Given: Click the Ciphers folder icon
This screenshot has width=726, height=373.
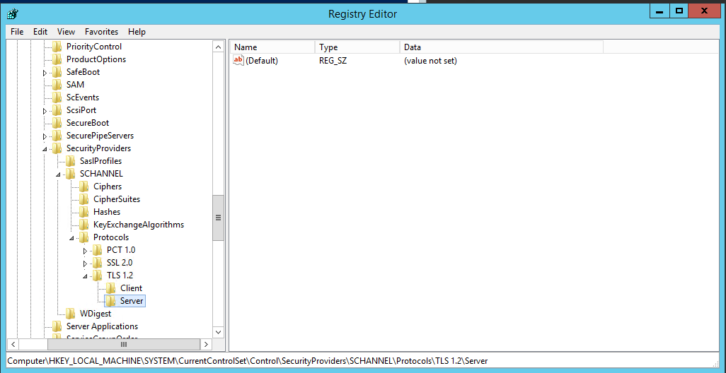Looking at the screenshot, I should [85, 186].
